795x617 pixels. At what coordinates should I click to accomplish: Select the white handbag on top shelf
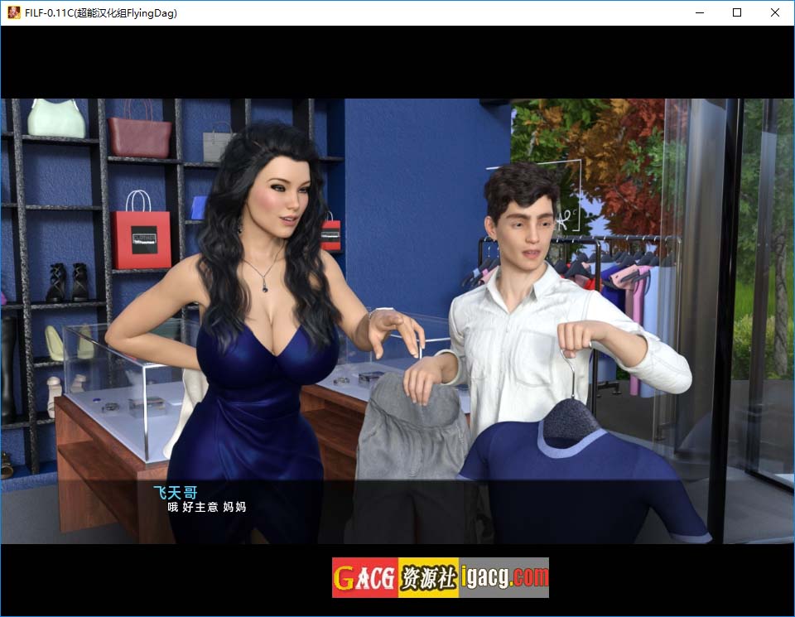56,119
